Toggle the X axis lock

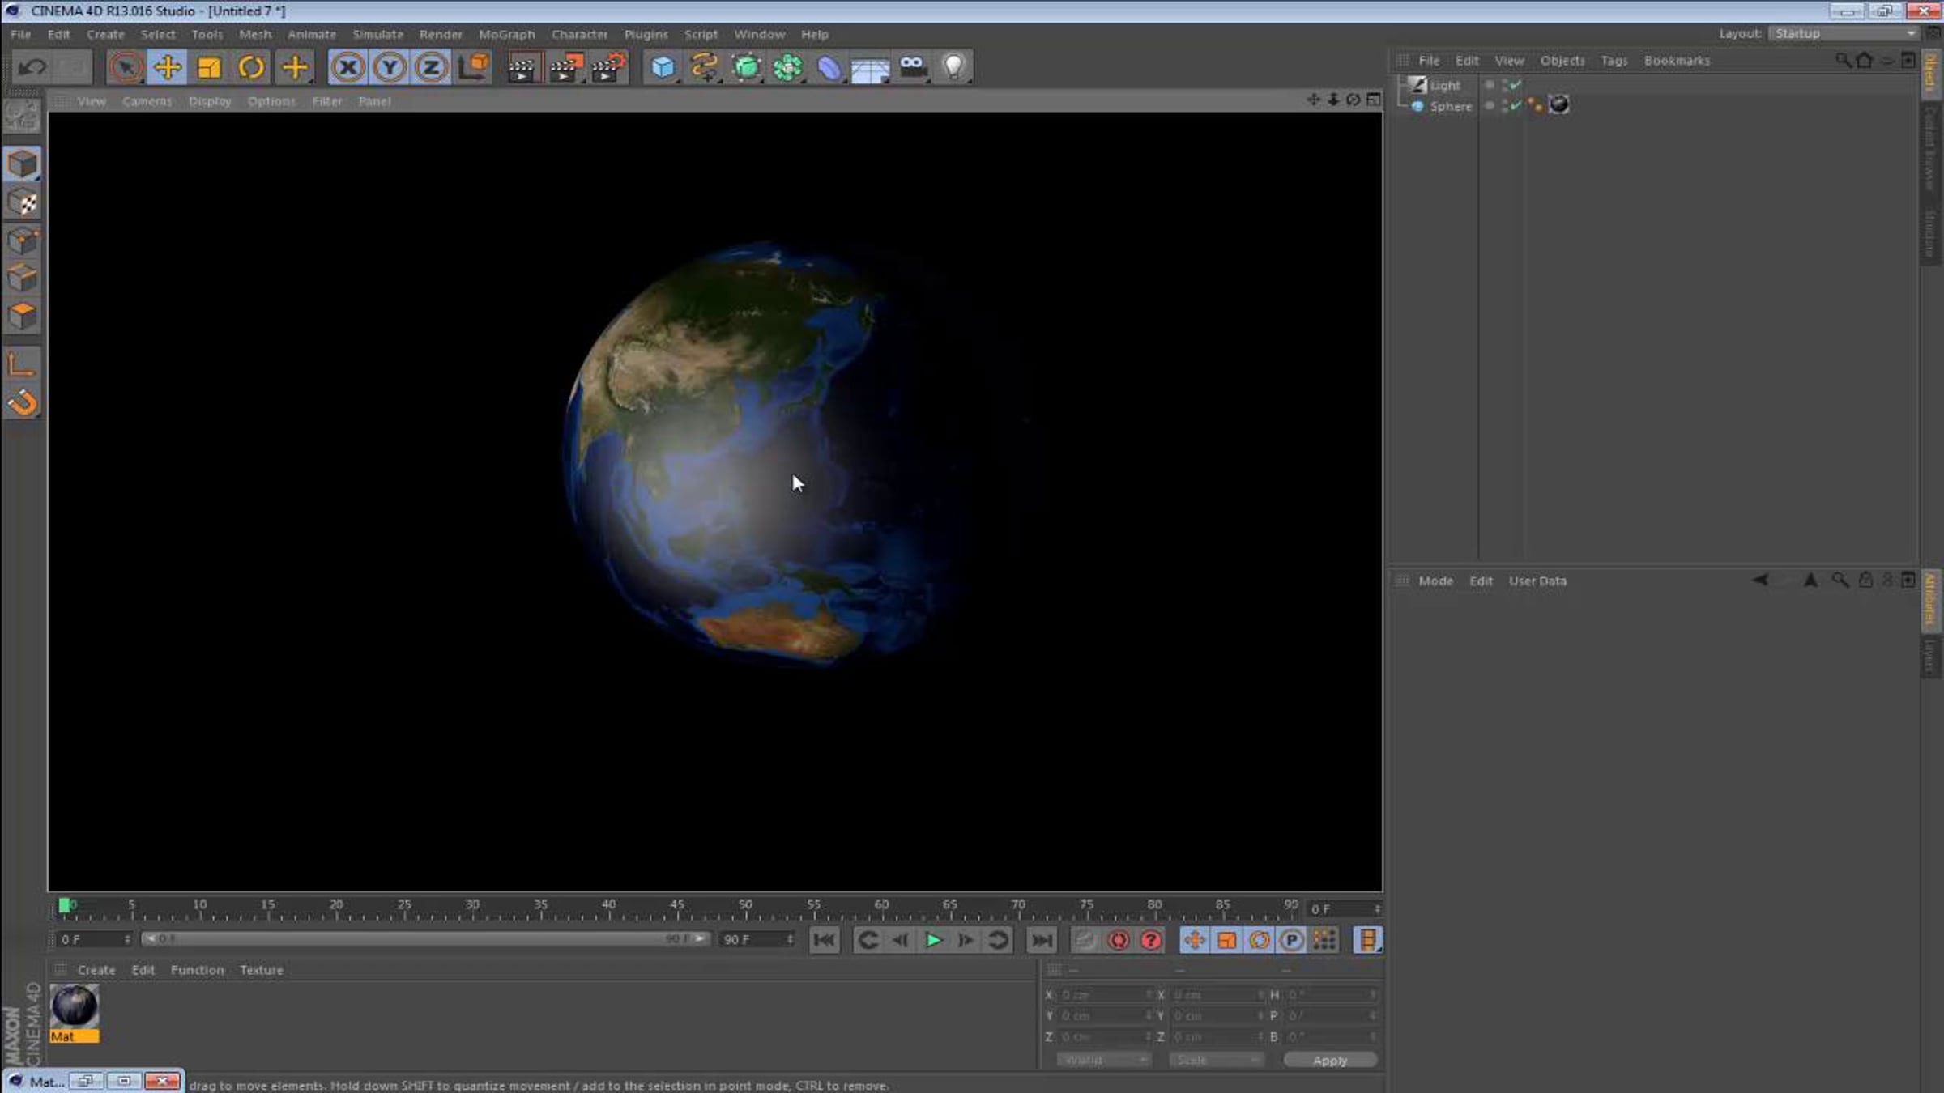click(x=348, y=67)
